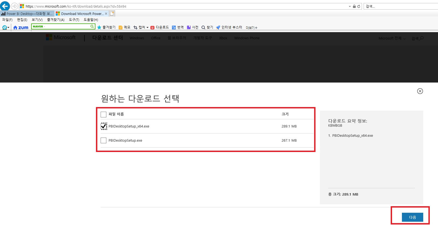Image resolution: width=438 pixels, height=225 pixels.
Task: Click the 289.1 MB size in file list
Action: [x=289, y=126]
